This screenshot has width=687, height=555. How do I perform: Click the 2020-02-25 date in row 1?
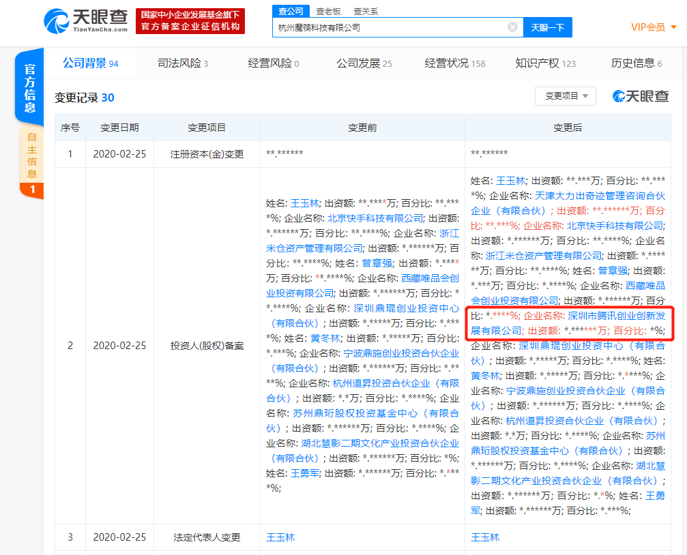119,154
